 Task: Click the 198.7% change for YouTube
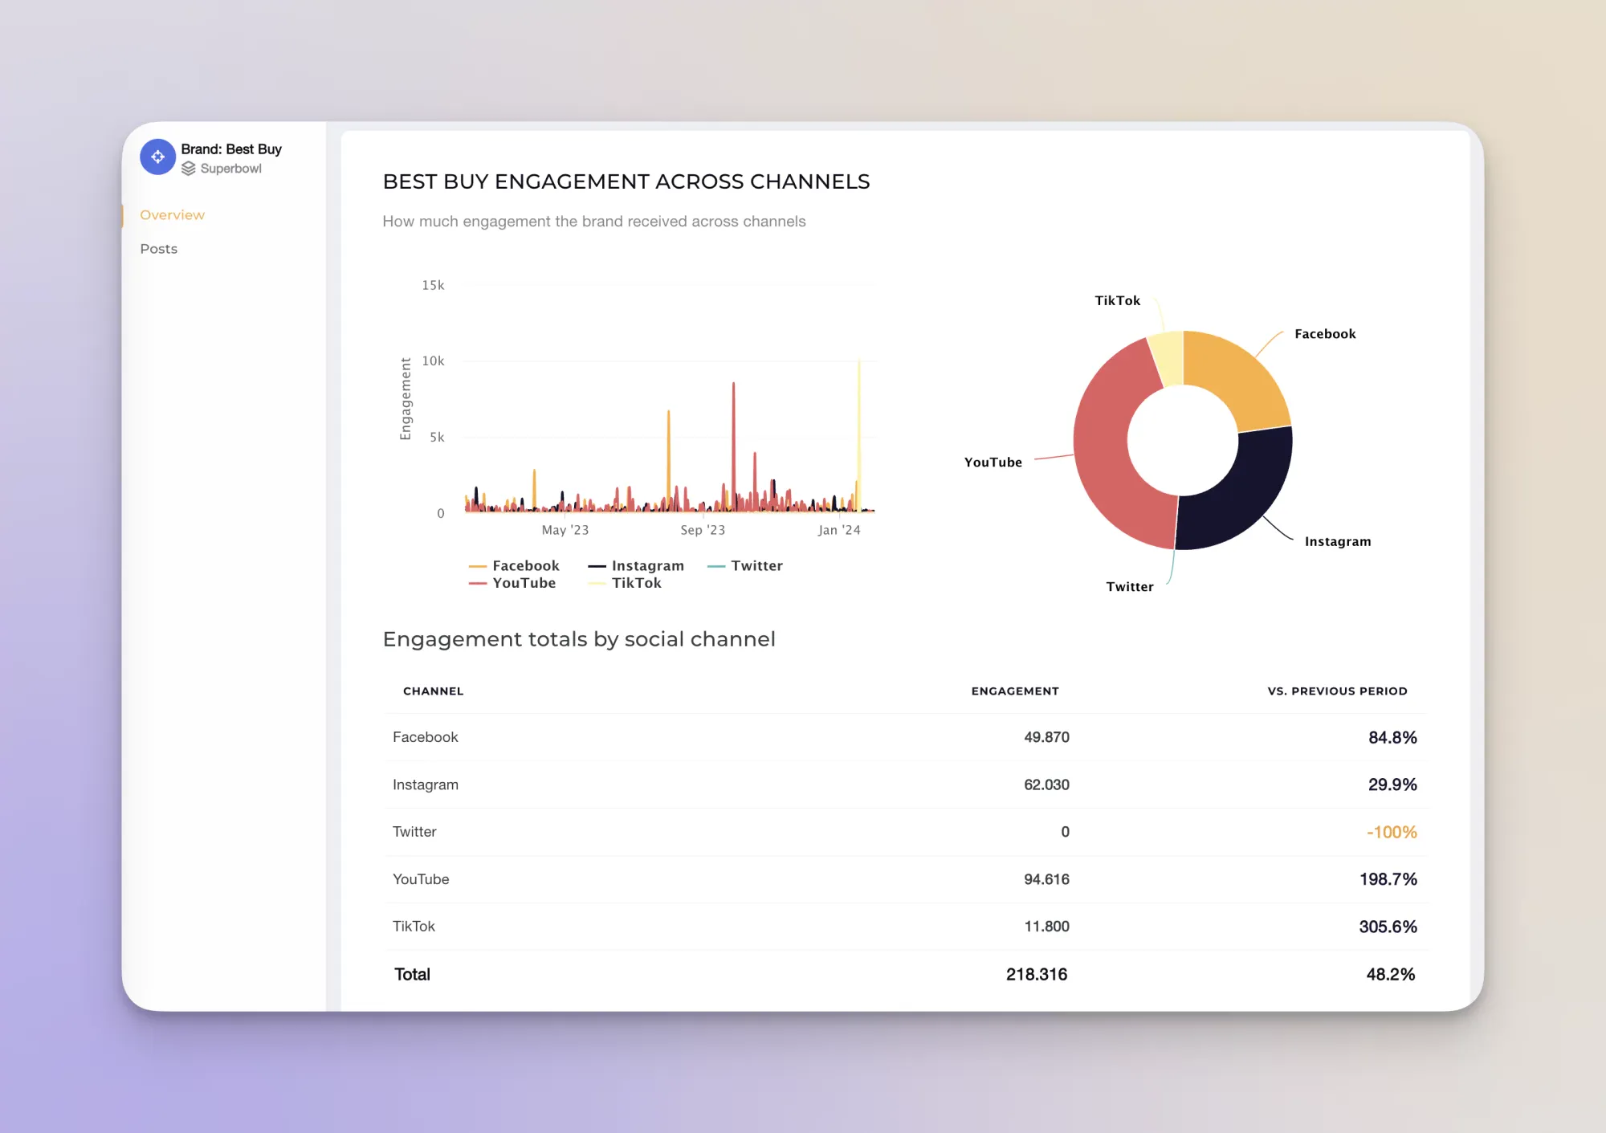1388,879
